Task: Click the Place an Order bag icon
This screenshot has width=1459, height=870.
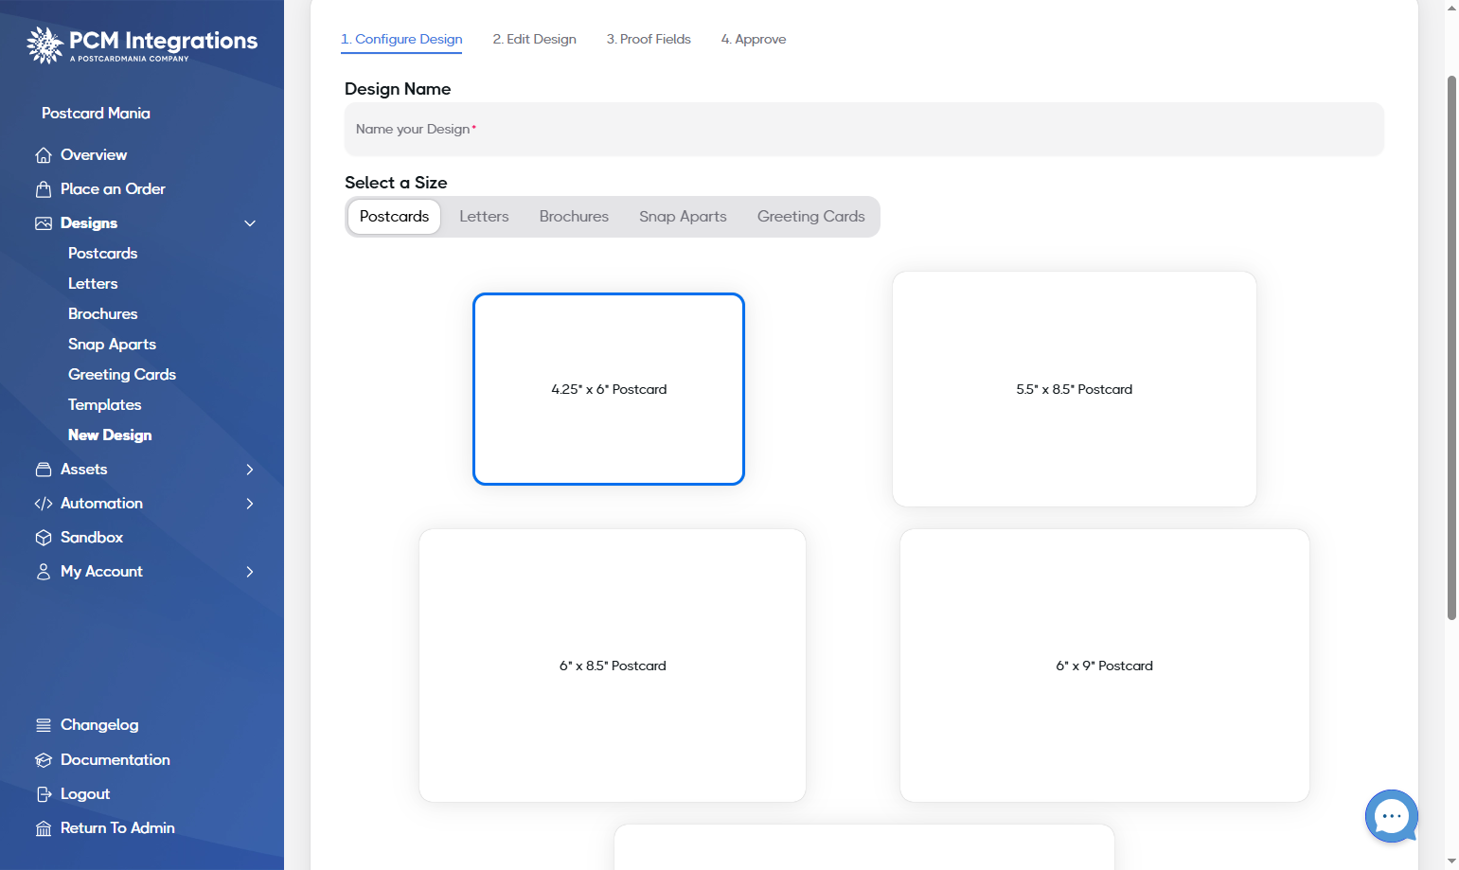Action: 44,189
